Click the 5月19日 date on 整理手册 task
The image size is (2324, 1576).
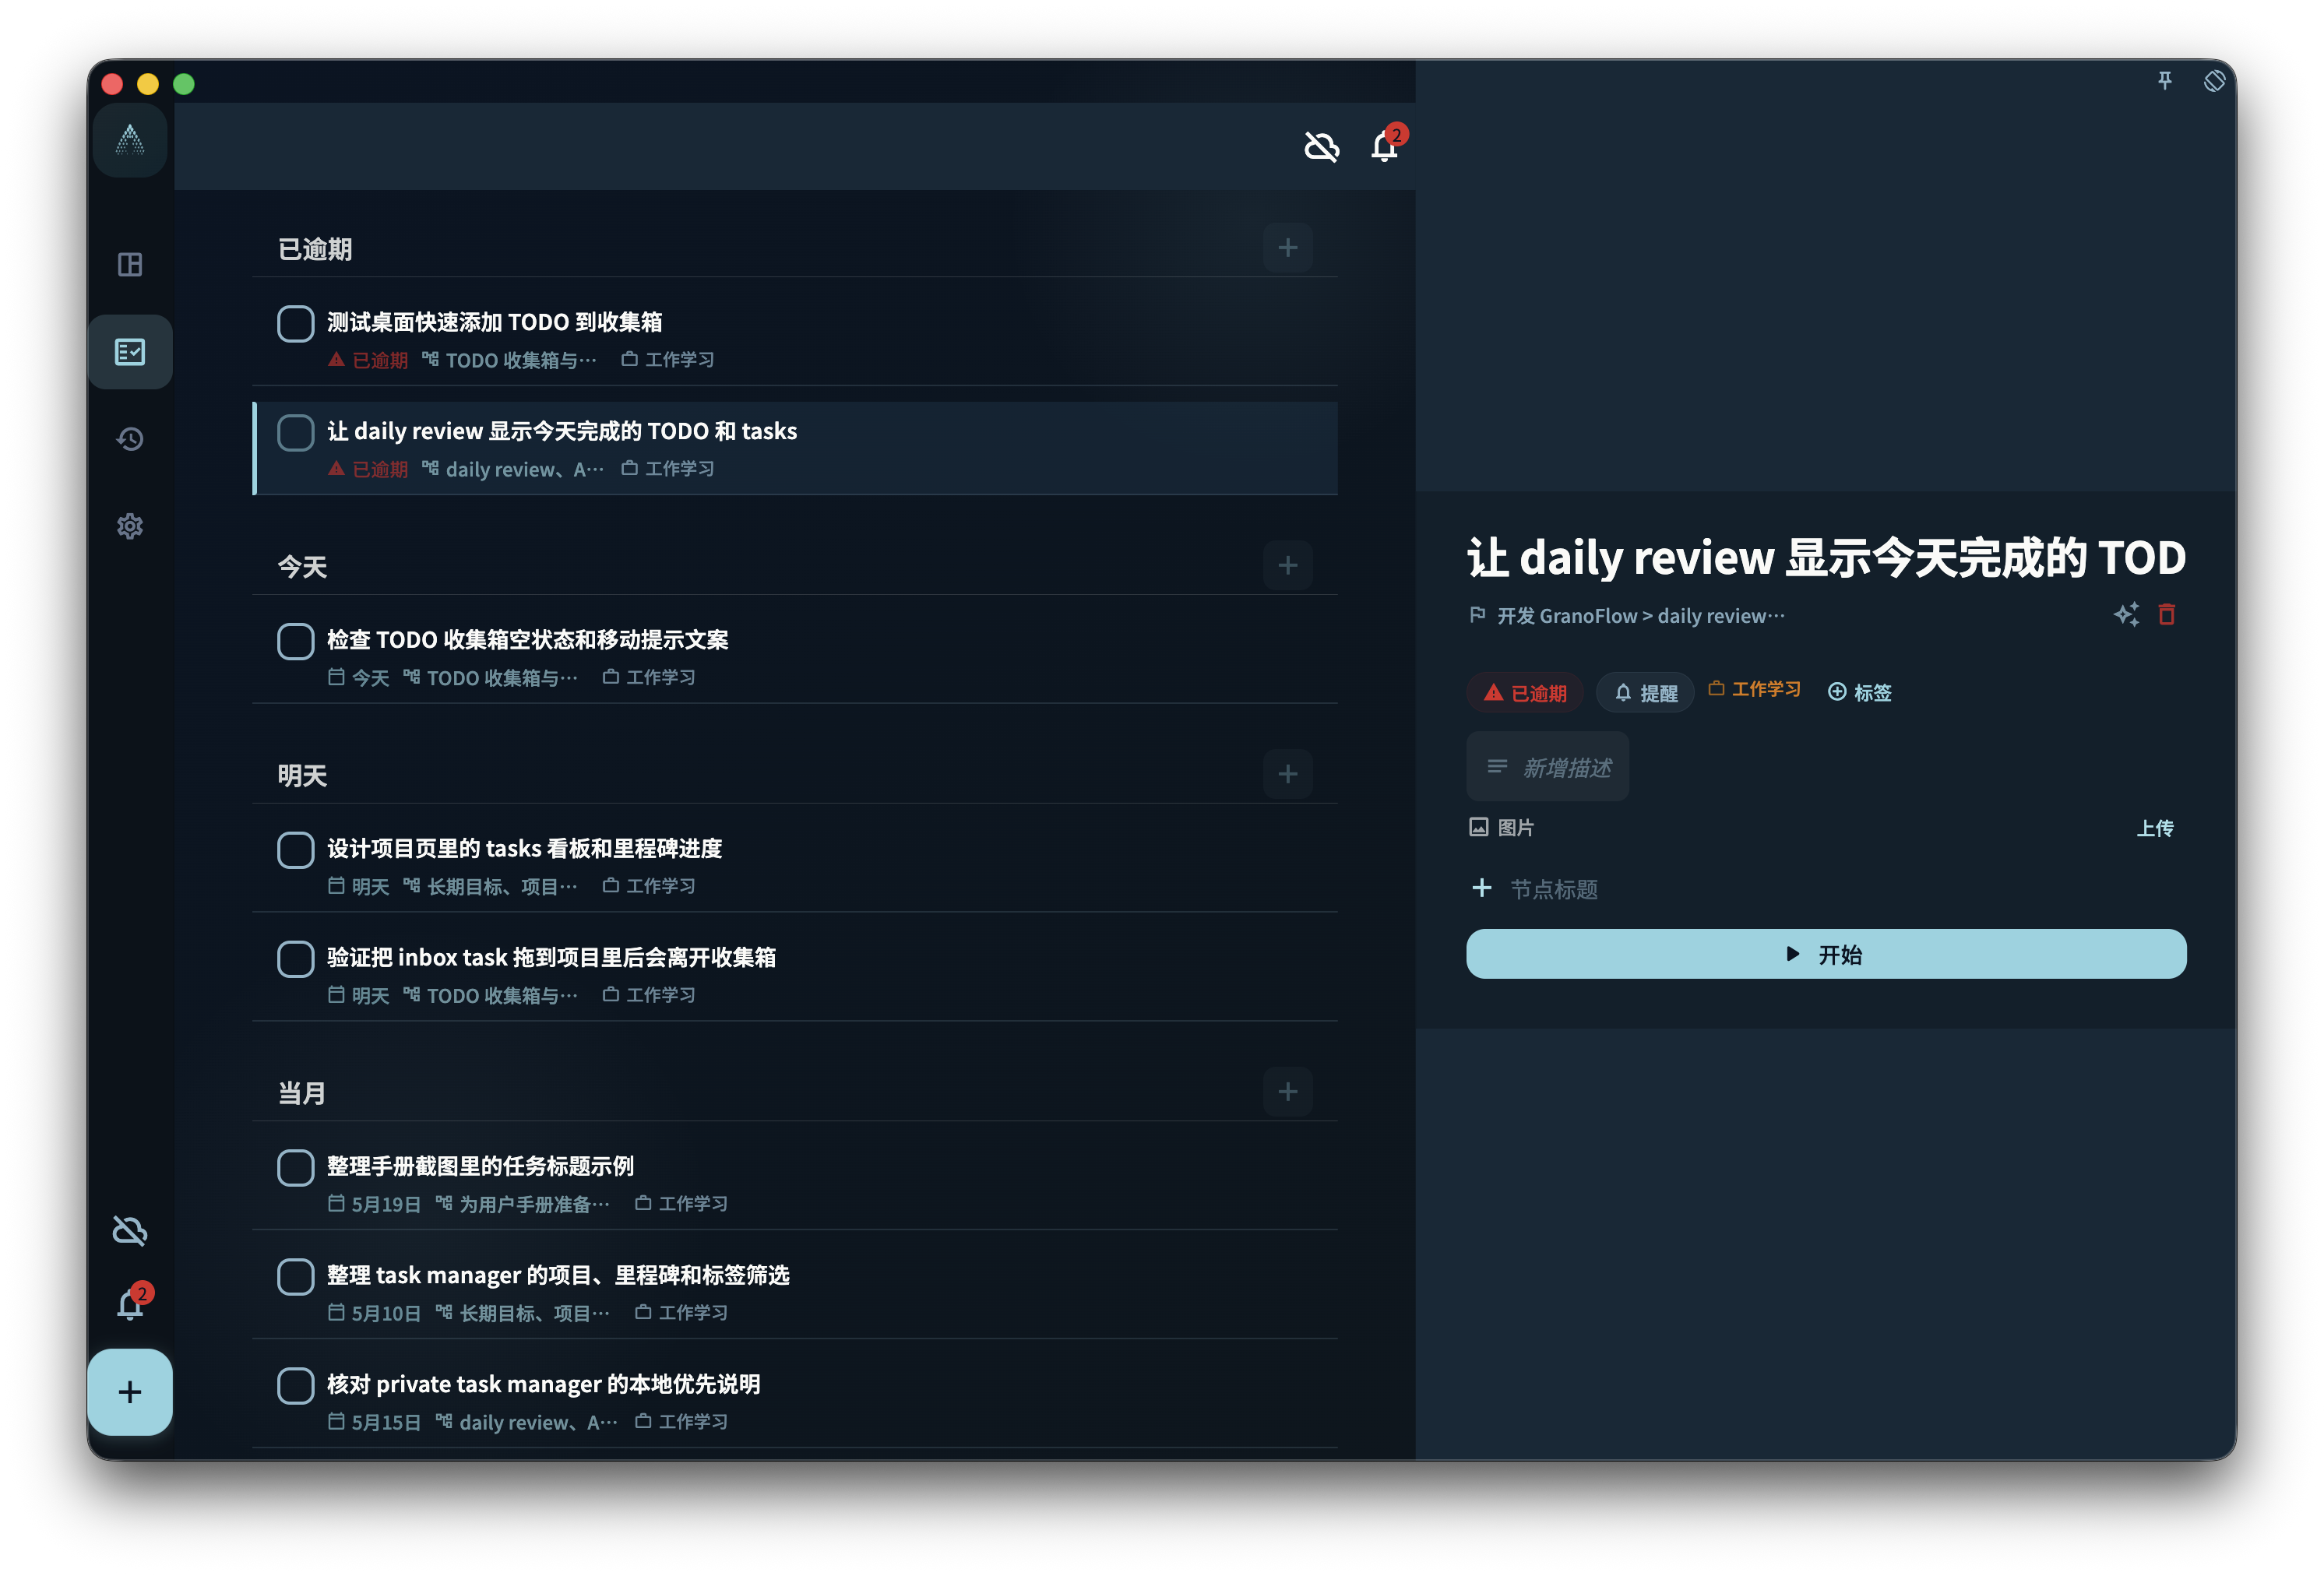[374, 1204]
